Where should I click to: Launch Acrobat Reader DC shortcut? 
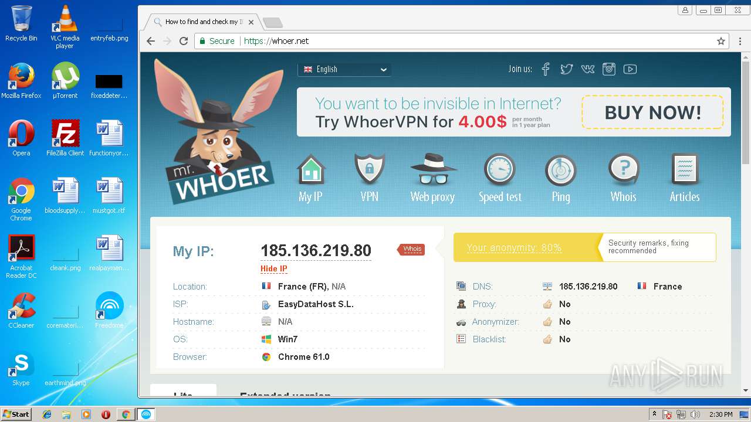(21, 257)
